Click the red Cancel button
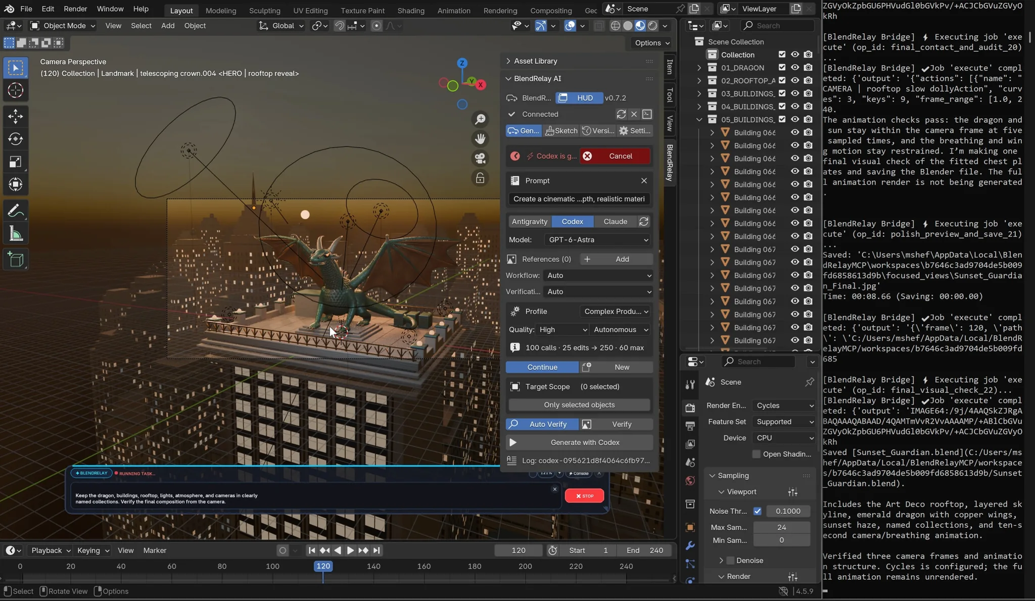 click(x=615, y=156)
